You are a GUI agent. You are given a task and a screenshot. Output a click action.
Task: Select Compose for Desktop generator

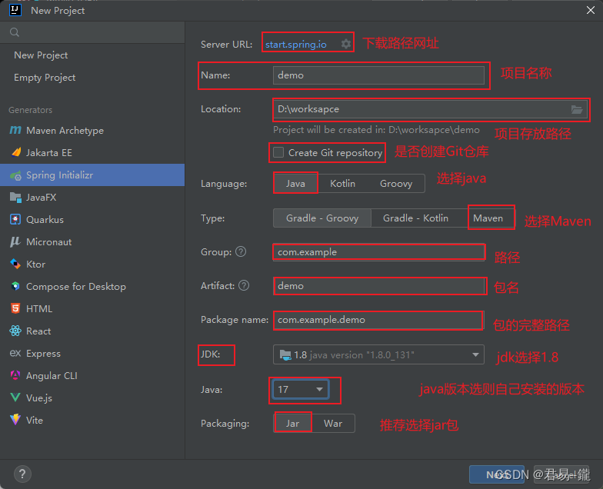tap(92, 286)
